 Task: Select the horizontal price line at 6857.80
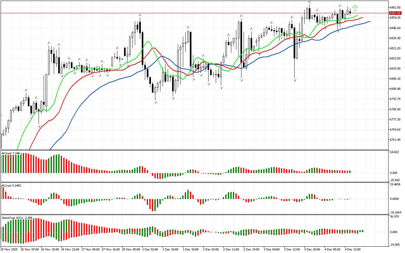click(x=190, y=13)
